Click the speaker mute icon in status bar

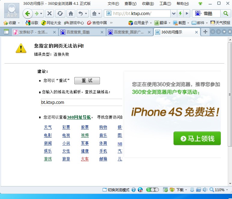205,190
